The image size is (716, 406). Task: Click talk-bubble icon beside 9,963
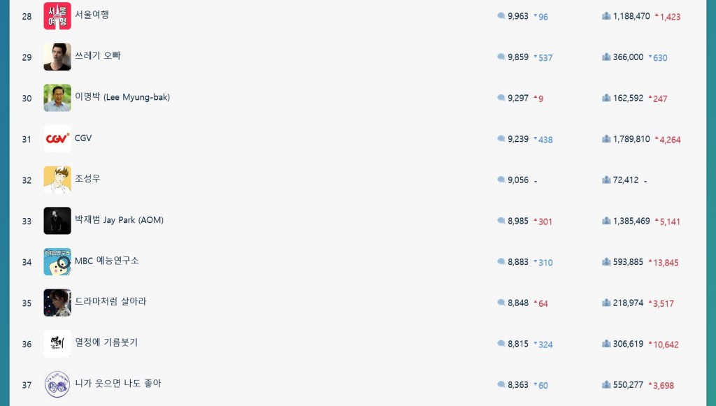[501, 16]
